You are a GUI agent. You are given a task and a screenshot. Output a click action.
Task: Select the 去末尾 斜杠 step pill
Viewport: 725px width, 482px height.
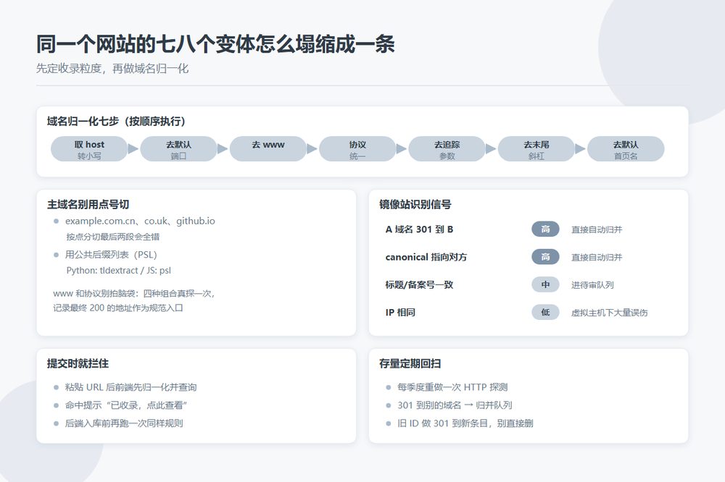point(536,148)
